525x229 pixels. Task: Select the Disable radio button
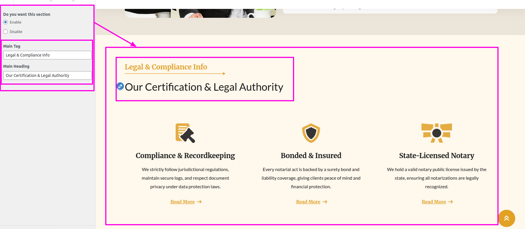[x=5, y=32]
